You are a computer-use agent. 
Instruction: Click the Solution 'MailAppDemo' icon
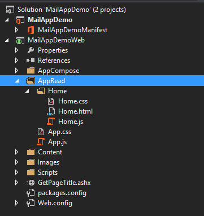[x=10, y=10]
